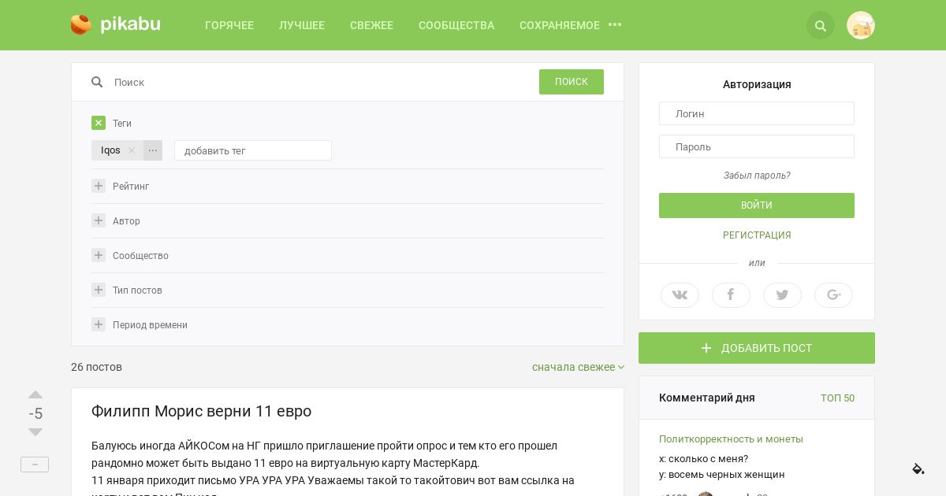Expand the Рейтинг filter section
The width and height of the screenshot is (946, 496).
pyautogui.click(x=99, y=186)
